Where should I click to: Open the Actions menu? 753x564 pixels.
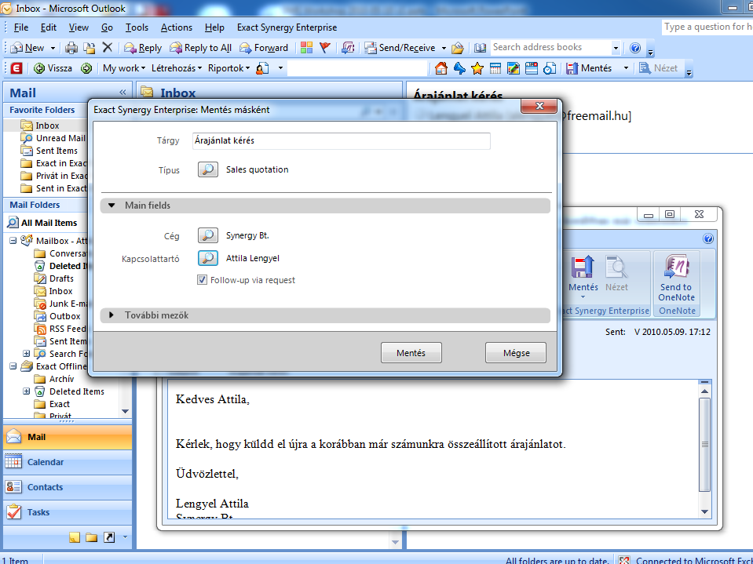(176, 27)
